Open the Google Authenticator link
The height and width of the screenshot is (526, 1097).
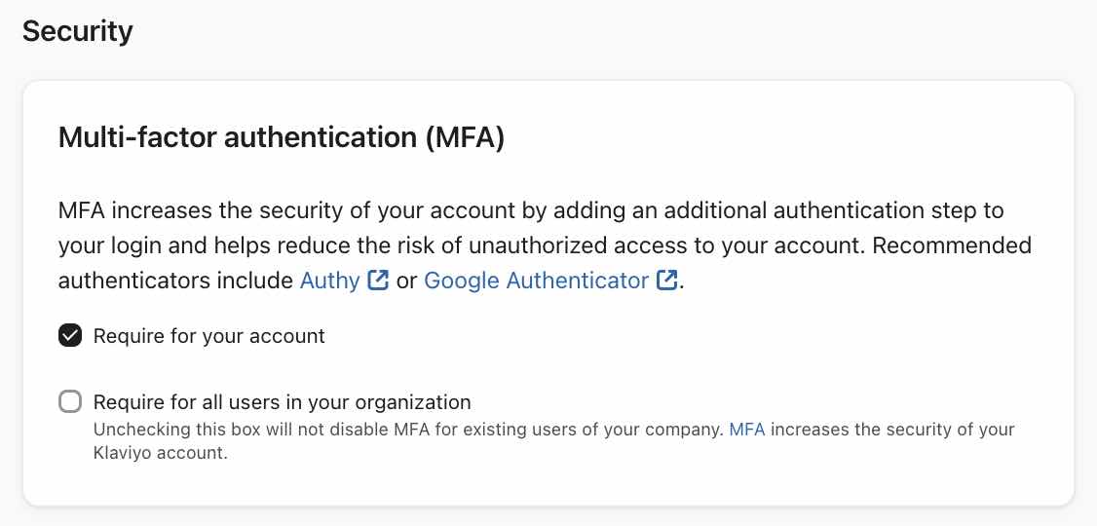(536, 281)
